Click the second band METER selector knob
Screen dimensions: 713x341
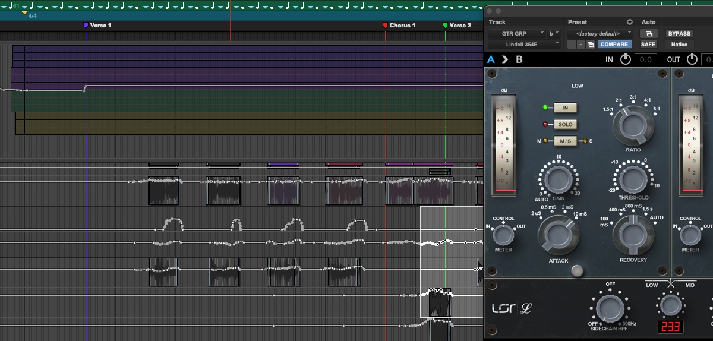(x=690, y=235)
